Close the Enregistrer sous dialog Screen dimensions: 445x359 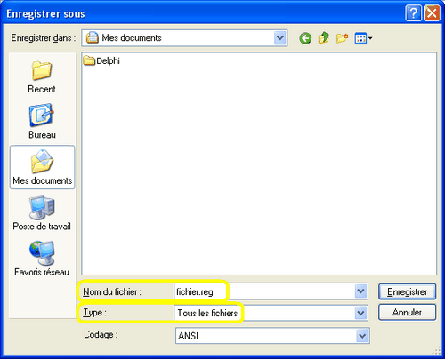[432, 13]
